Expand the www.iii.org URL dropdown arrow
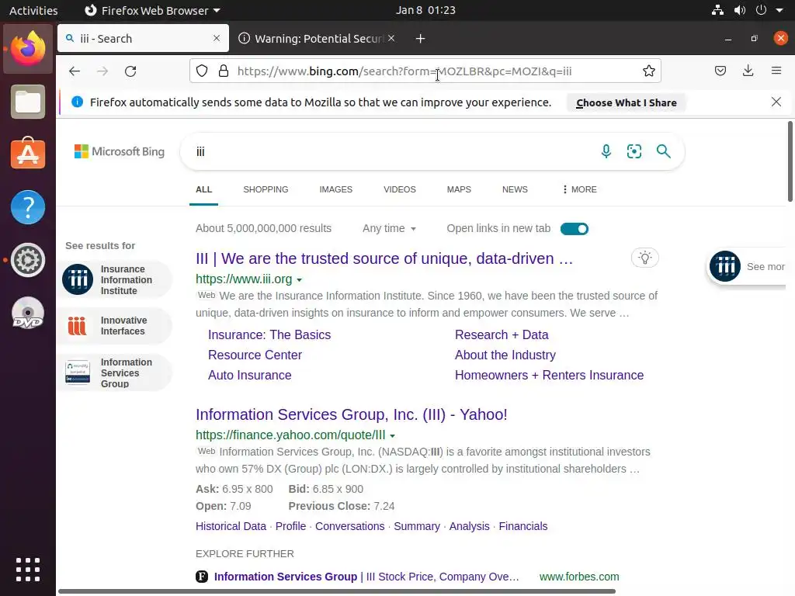This screenshot has width=795, height=596. (299, 279)
